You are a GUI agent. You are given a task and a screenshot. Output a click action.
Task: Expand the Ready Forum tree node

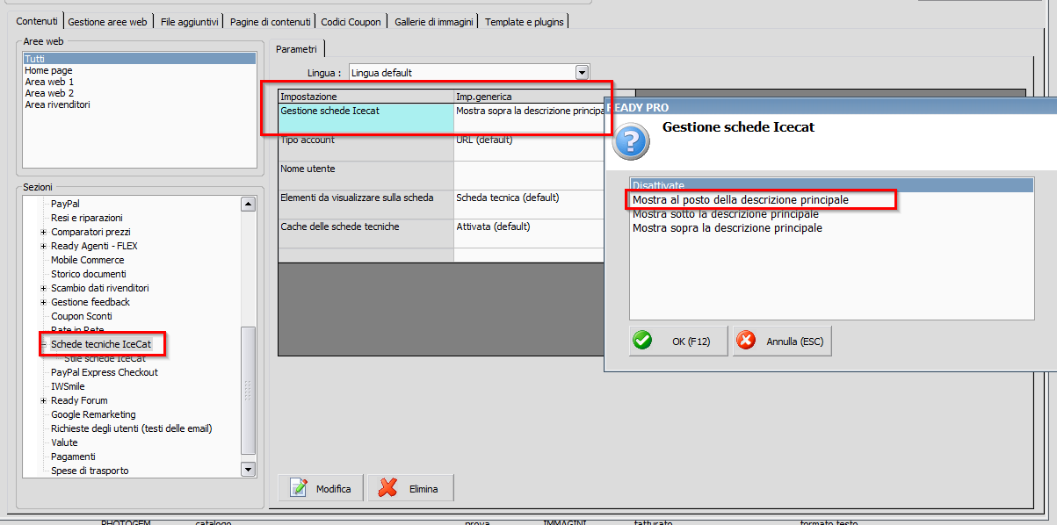[x=44, y=400]
